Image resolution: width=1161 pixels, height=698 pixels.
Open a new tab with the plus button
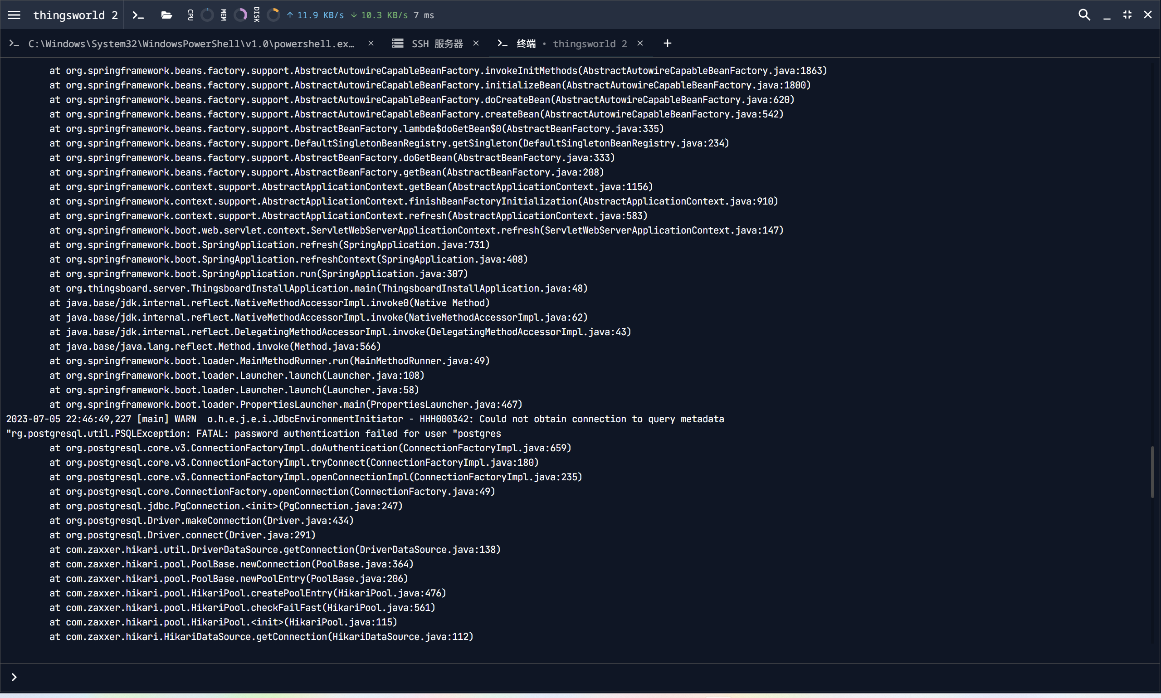click(x=667, y=43)
